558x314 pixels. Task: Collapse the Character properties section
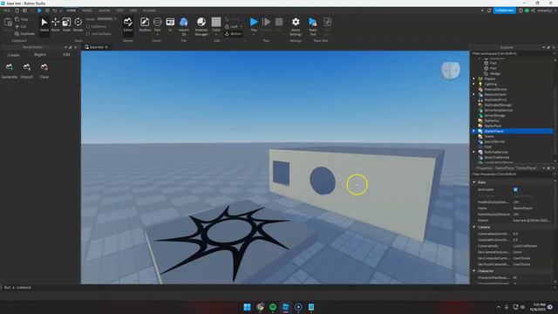474,271
